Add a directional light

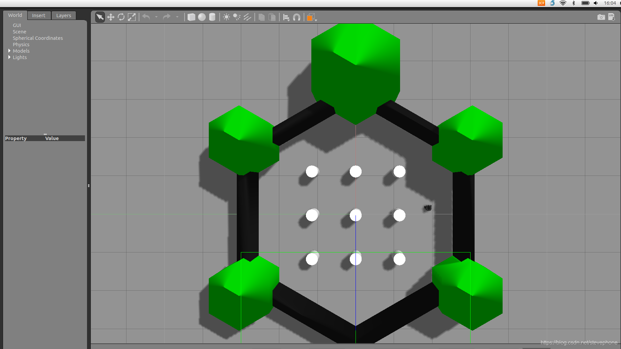click(247, 17)
